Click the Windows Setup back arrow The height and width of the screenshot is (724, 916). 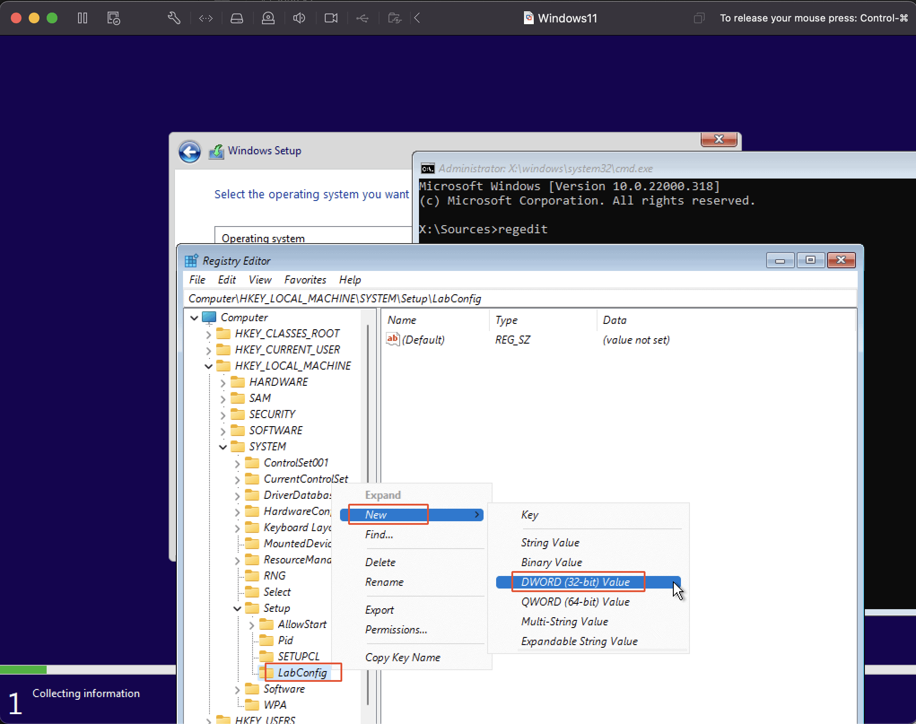[190, 152]
